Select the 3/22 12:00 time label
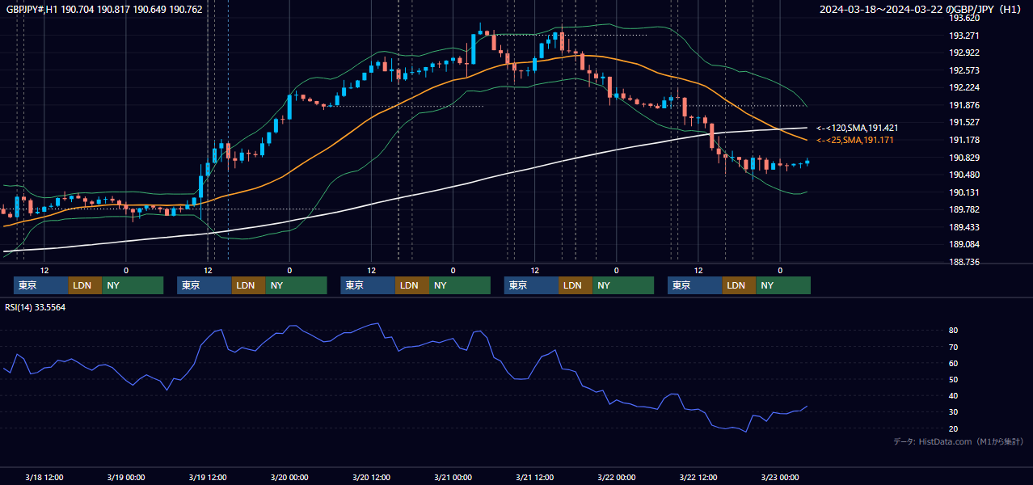Image resolution: width=1033 pixels, height=485 pixels. point(698,477)
